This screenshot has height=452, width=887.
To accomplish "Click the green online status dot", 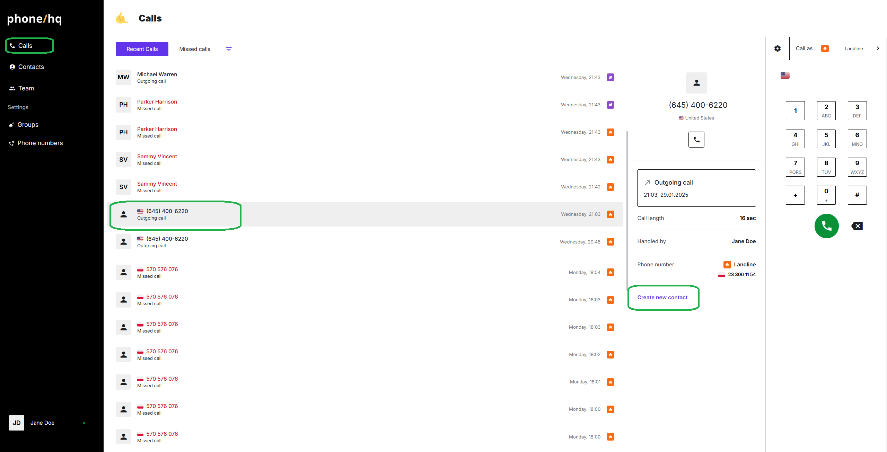I will [84, 423].
